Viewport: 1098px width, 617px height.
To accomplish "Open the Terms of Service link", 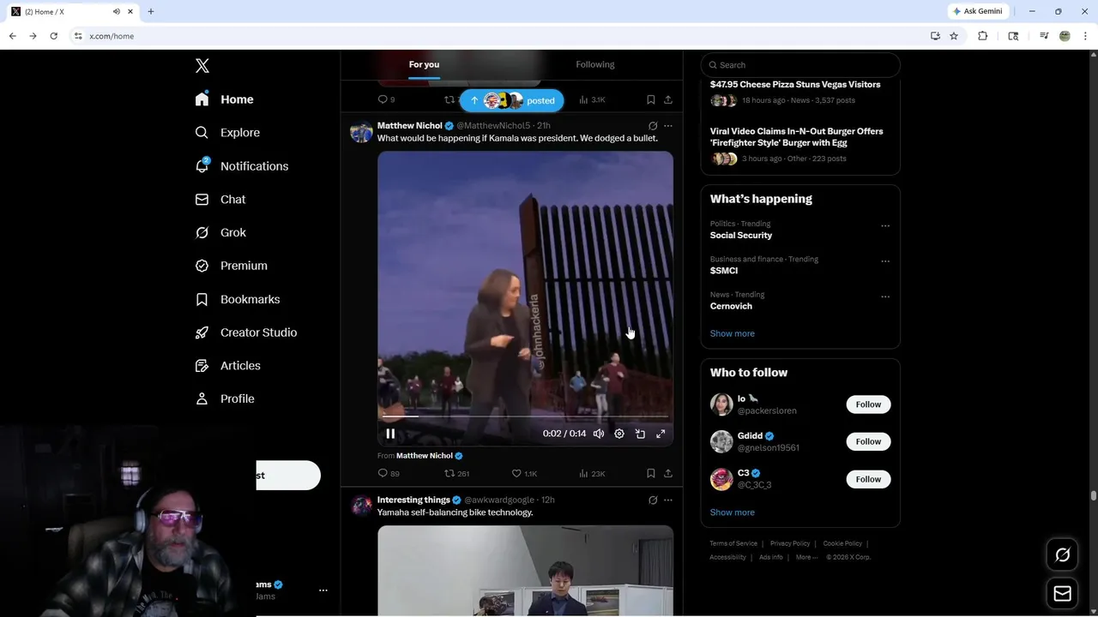I will point(733,543).
